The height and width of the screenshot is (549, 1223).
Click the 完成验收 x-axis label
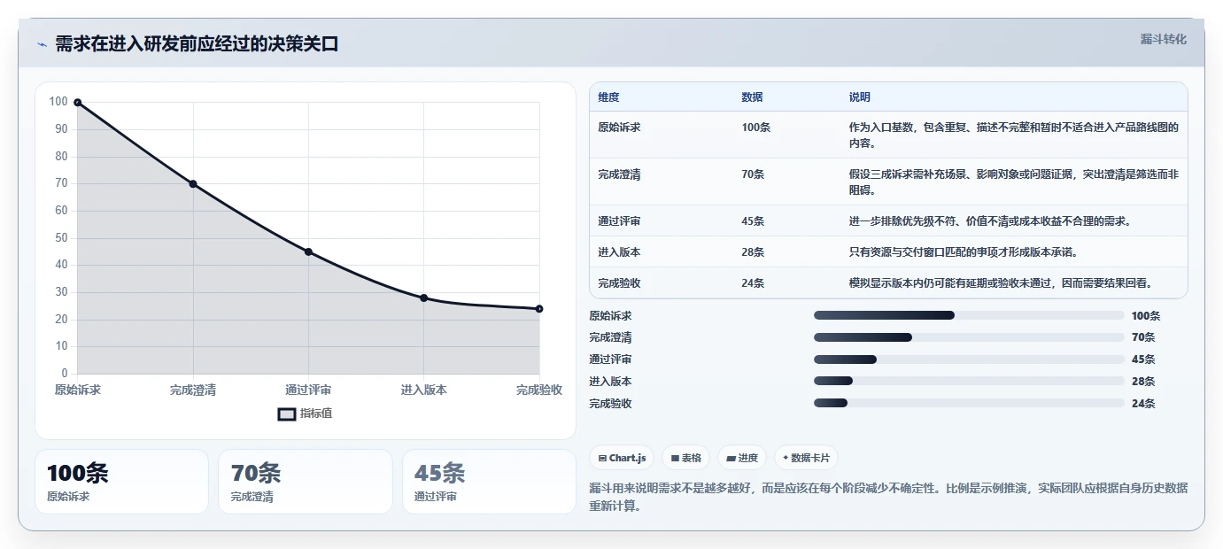(539, 390)
